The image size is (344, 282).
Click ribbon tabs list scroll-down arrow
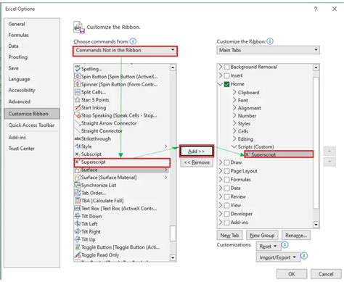(x=316, y=225)
